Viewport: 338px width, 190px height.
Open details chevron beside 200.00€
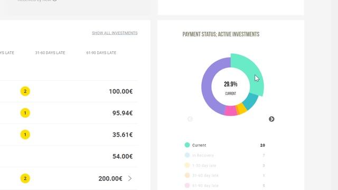(130, 178)
